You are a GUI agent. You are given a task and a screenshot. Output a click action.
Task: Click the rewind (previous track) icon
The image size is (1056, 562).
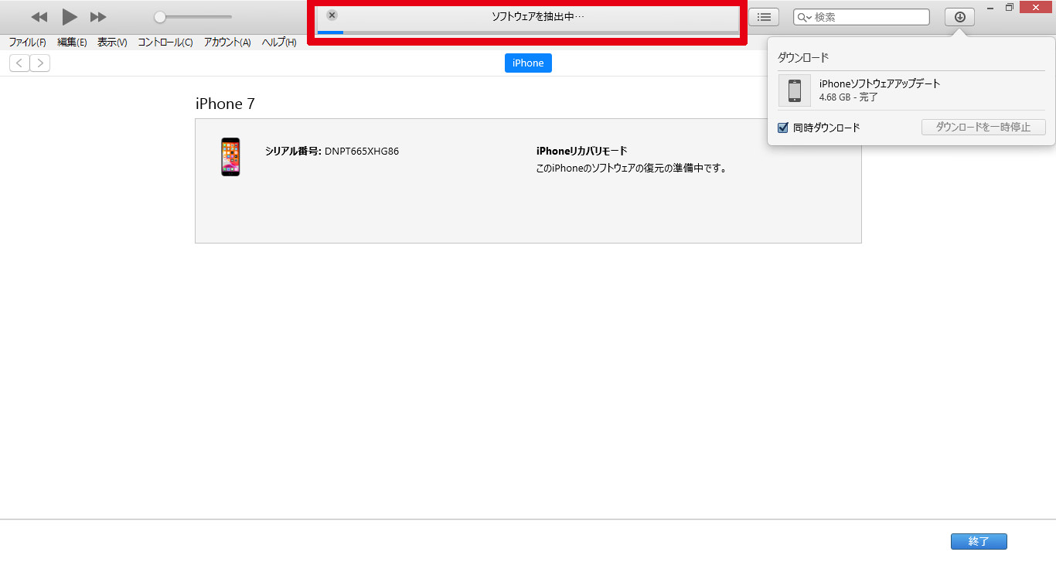point(39,17)
